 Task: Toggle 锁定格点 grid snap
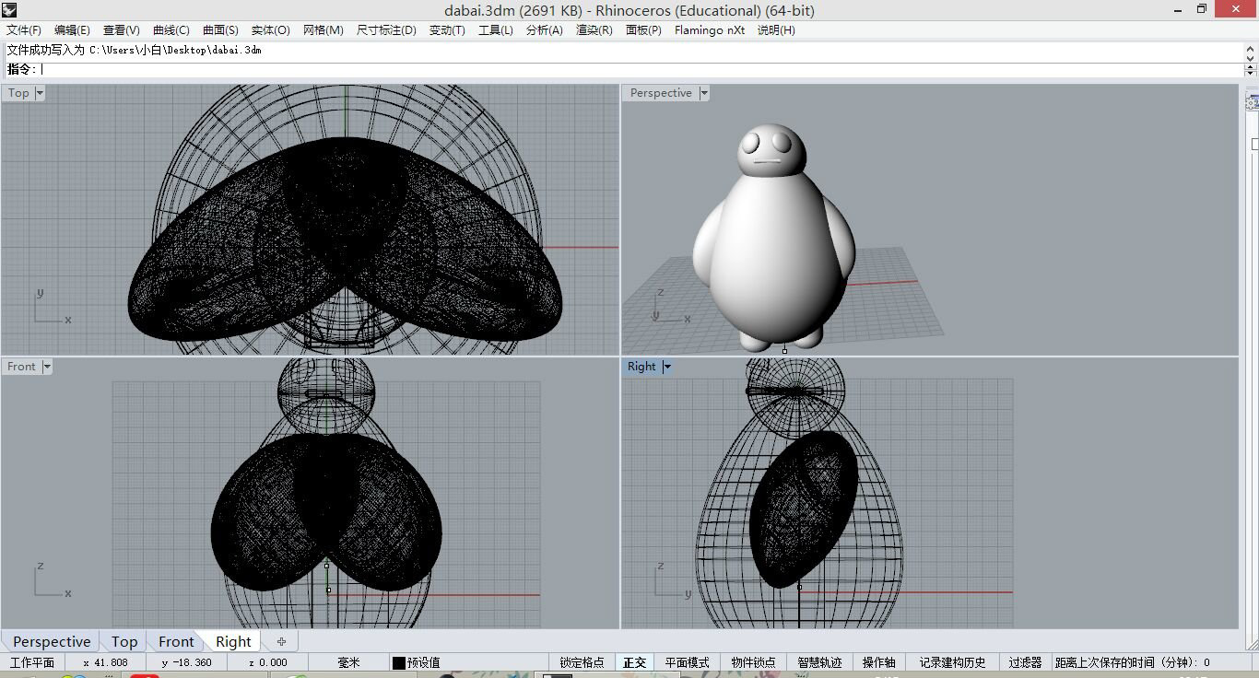582,662
